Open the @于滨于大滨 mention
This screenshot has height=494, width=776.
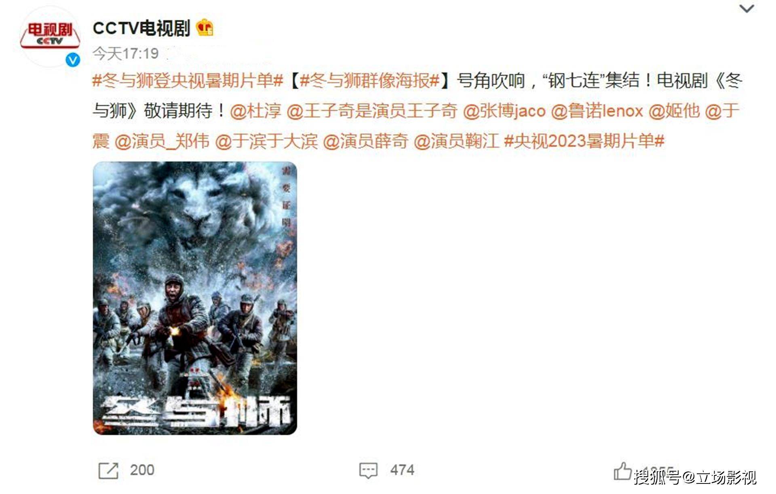266,141
